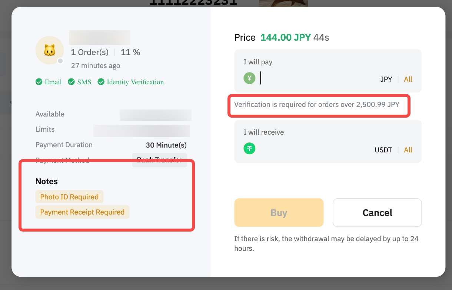This screenshot has height=290, width=452.
Task: Focus the "I will pay" amount field
Action: click(x=315, y=79)
